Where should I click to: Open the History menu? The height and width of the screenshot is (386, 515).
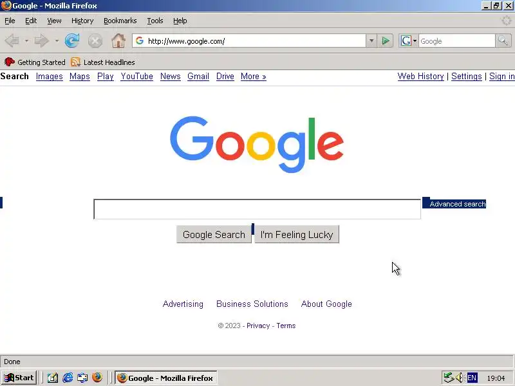[x=82, y=21]
